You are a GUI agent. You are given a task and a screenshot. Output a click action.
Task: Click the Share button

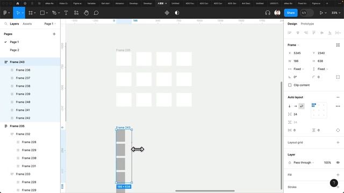pos(291,13)
